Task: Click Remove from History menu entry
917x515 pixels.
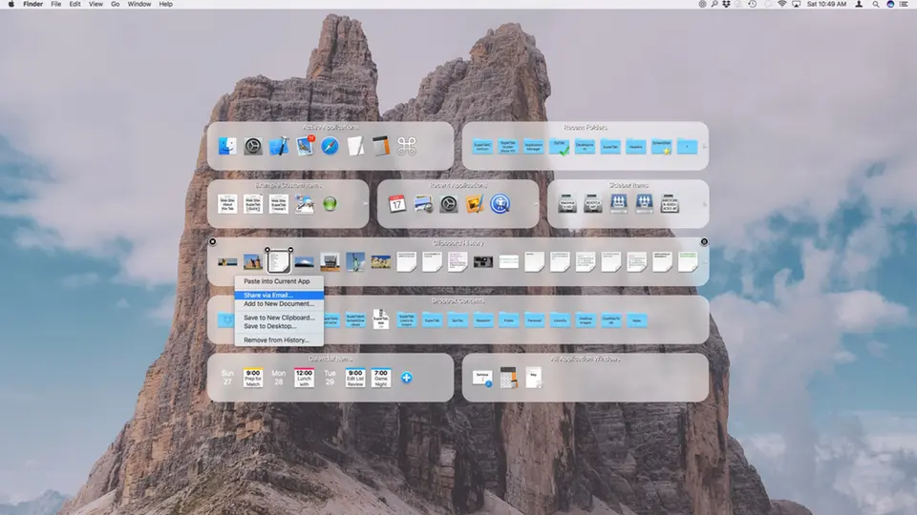Action: [276, 340]
